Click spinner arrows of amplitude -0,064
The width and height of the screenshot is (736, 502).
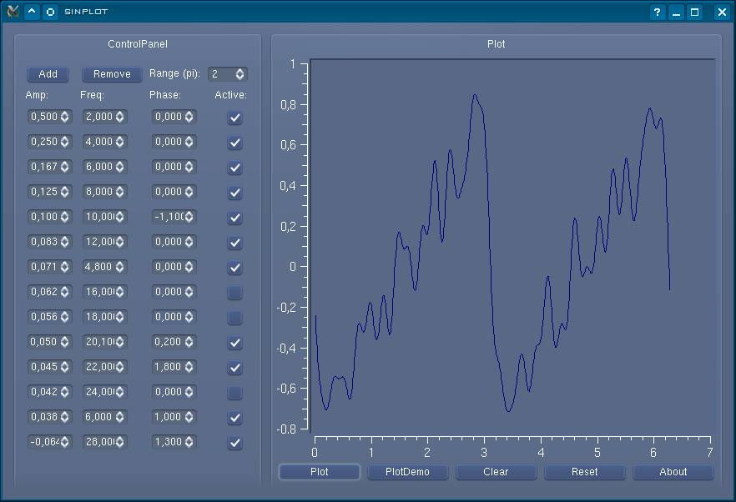tap(65, 441)
